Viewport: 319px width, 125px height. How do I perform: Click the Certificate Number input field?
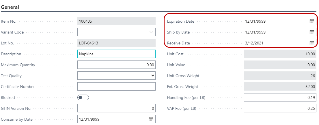(116, 87)
